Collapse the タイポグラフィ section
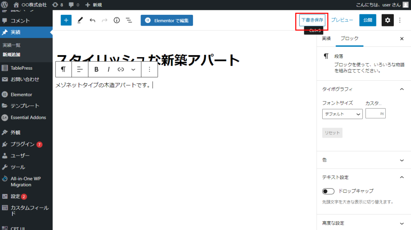 (x=402, y=89)
